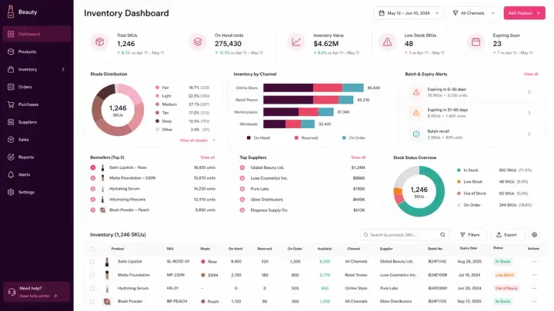Expand Expiring in 0–30 days alert chevron
This screenshot has height=311, width=554.
click(x=529, y=92)
